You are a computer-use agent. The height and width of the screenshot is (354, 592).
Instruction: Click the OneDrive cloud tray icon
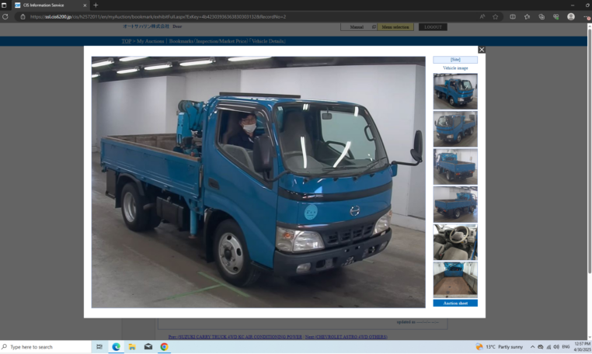pos(540,347)
